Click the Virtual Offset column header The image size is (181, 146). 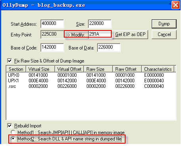coord(69,69)
